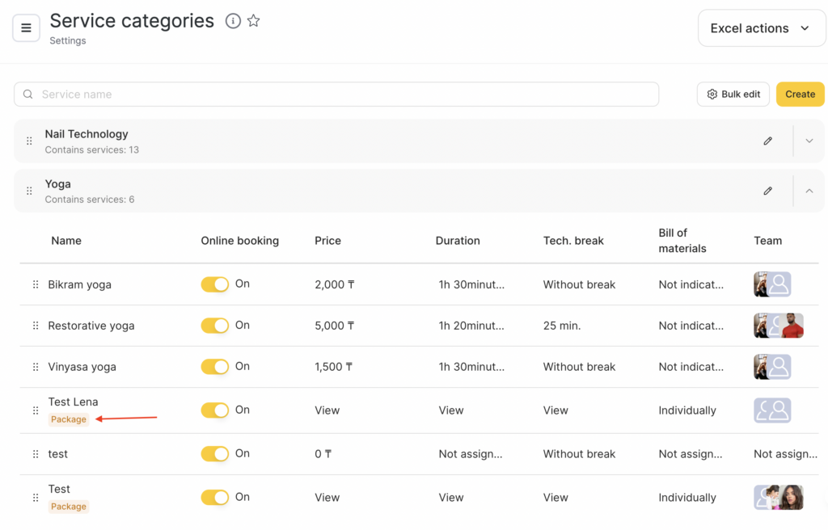Screen dimensions: 828x530
Task: Click drag handle for Nail Technology category
Action: (x=29, y=141)
